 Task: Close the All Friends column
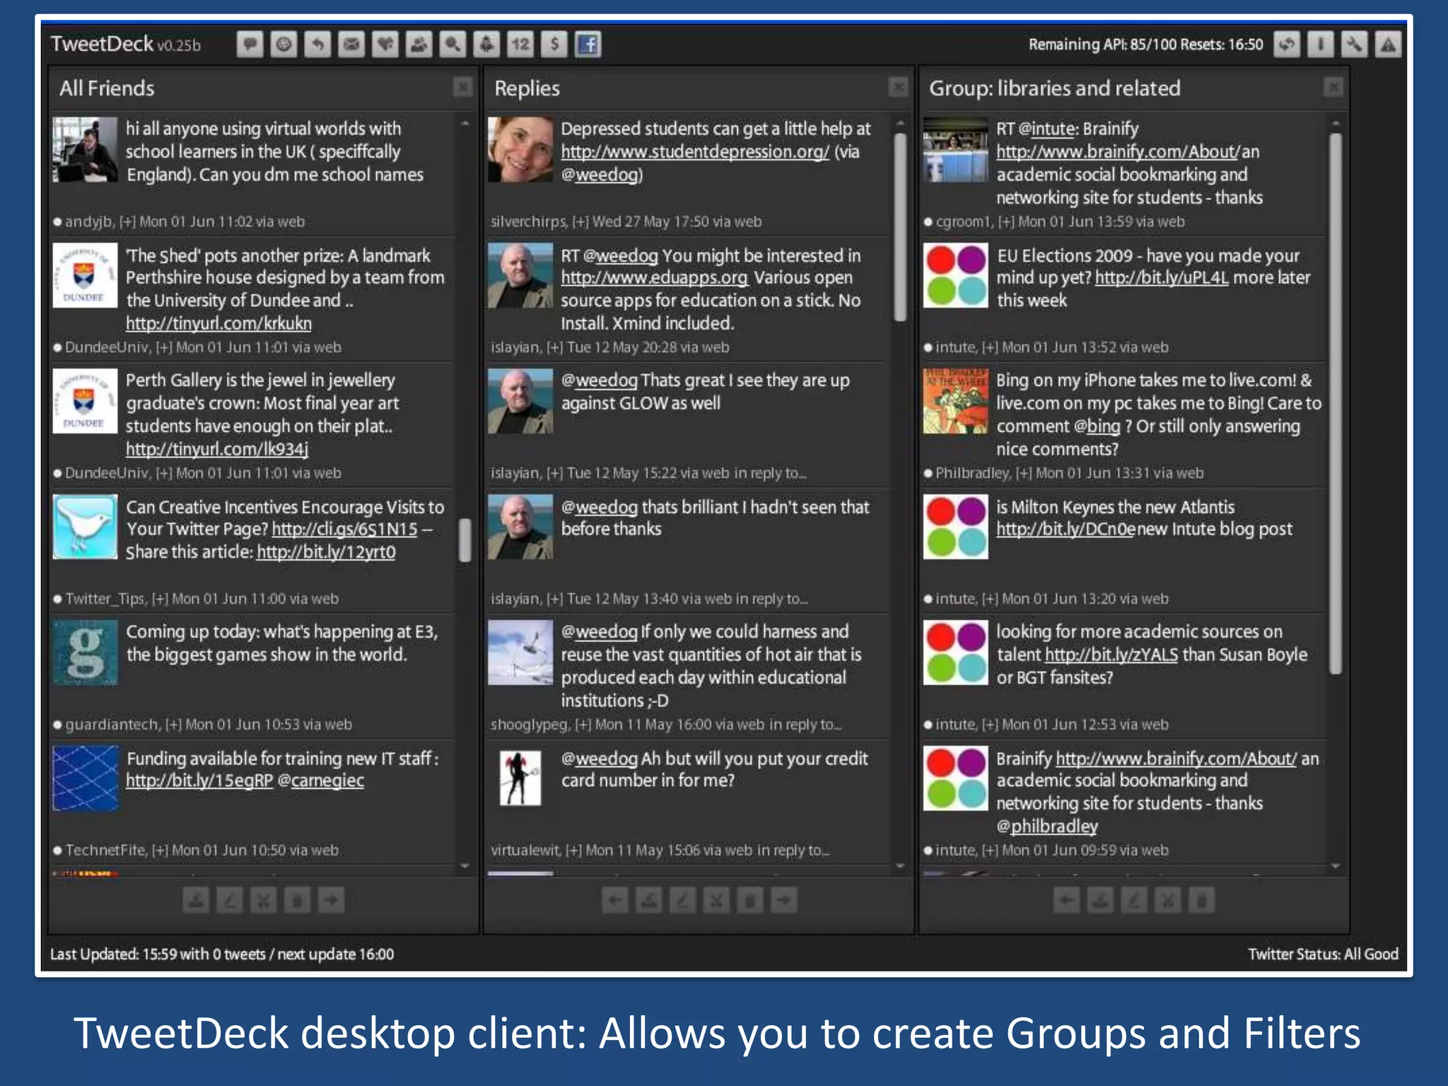click(x=463, y=87)
